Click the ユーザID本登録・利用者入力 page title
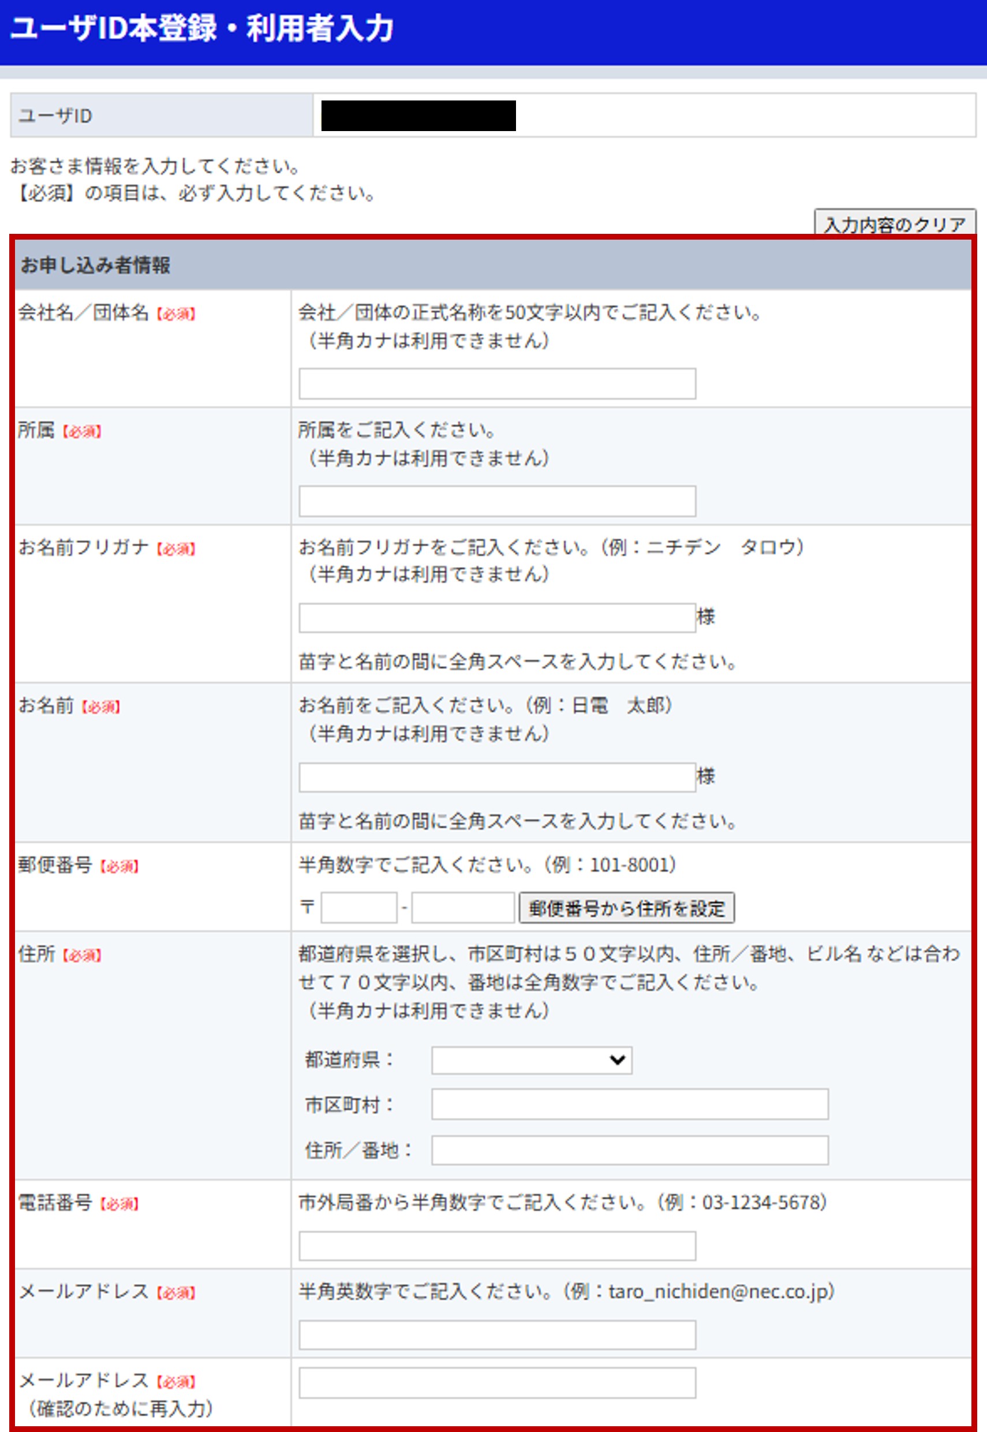Image resolution: width=987 pixels, height=1432 pixels. 201,29
